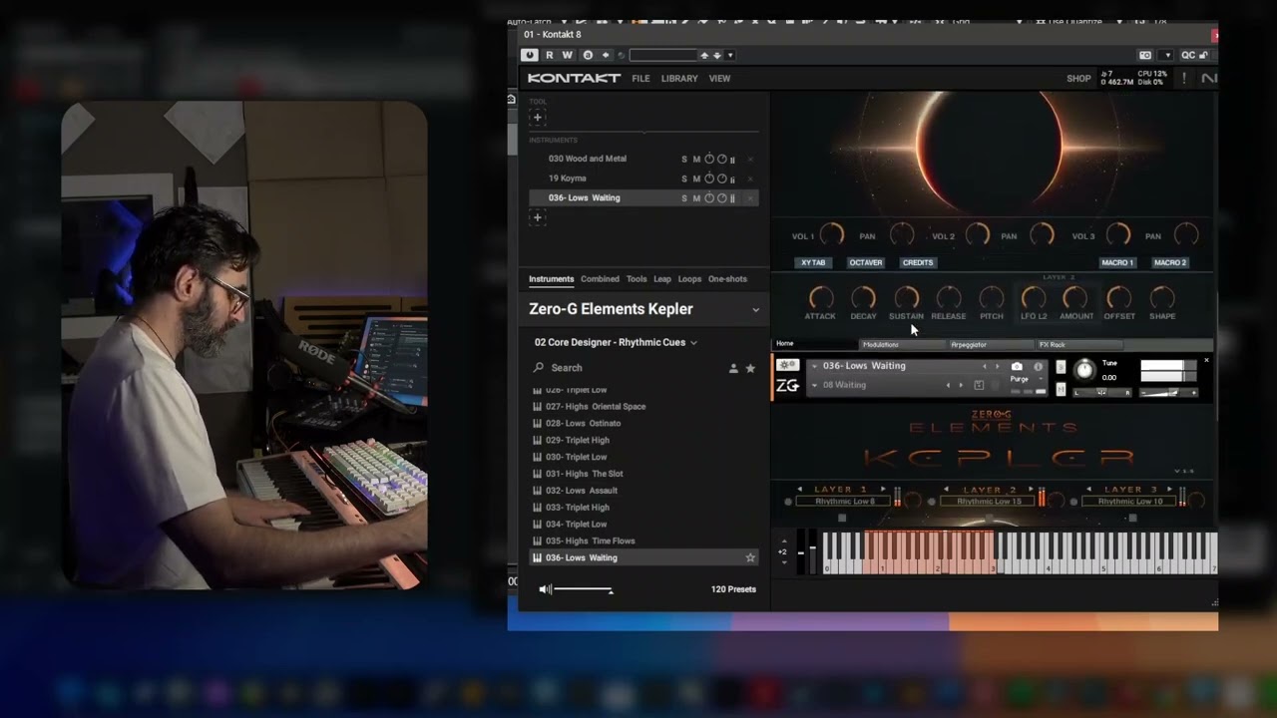This screenshot has width=1277, height=718.
Task: Click the instrument info icon
Action: (x=1039, y=367)
